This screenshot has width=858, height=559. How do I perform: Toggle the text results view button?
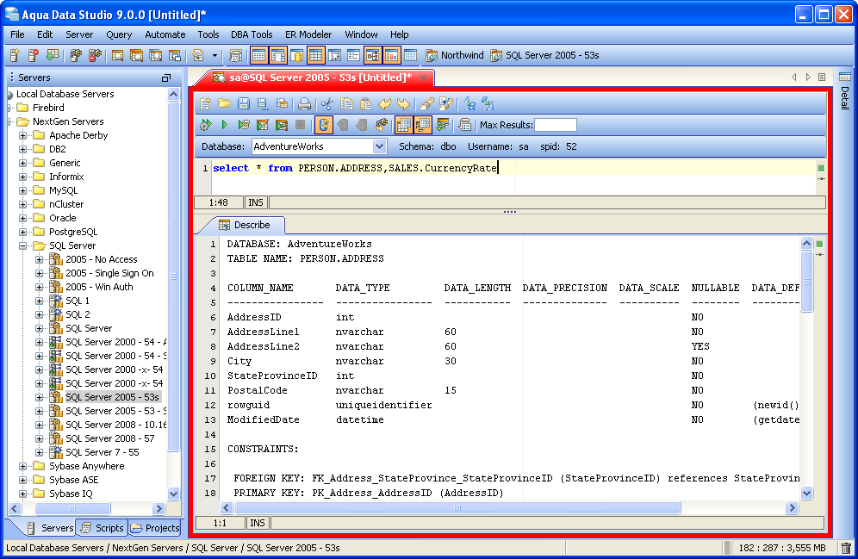coord(422,125)
